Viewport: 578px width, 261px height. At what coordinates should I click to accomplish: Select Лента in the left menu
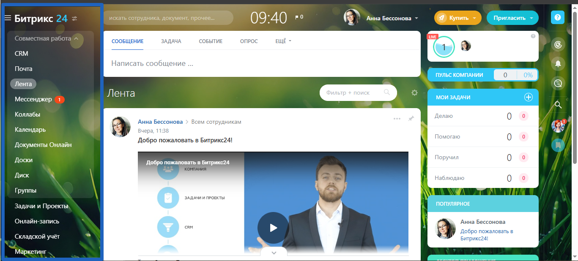23,84
